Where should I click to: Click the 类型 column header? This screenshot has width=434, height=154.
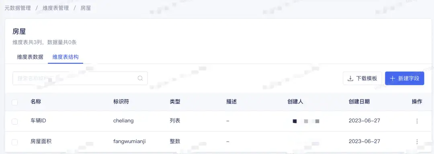(175, 102)
